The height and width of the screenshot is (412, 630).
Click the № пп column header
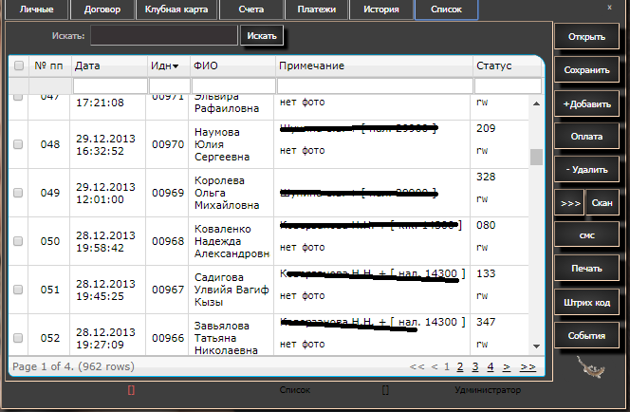pos(48,66)
